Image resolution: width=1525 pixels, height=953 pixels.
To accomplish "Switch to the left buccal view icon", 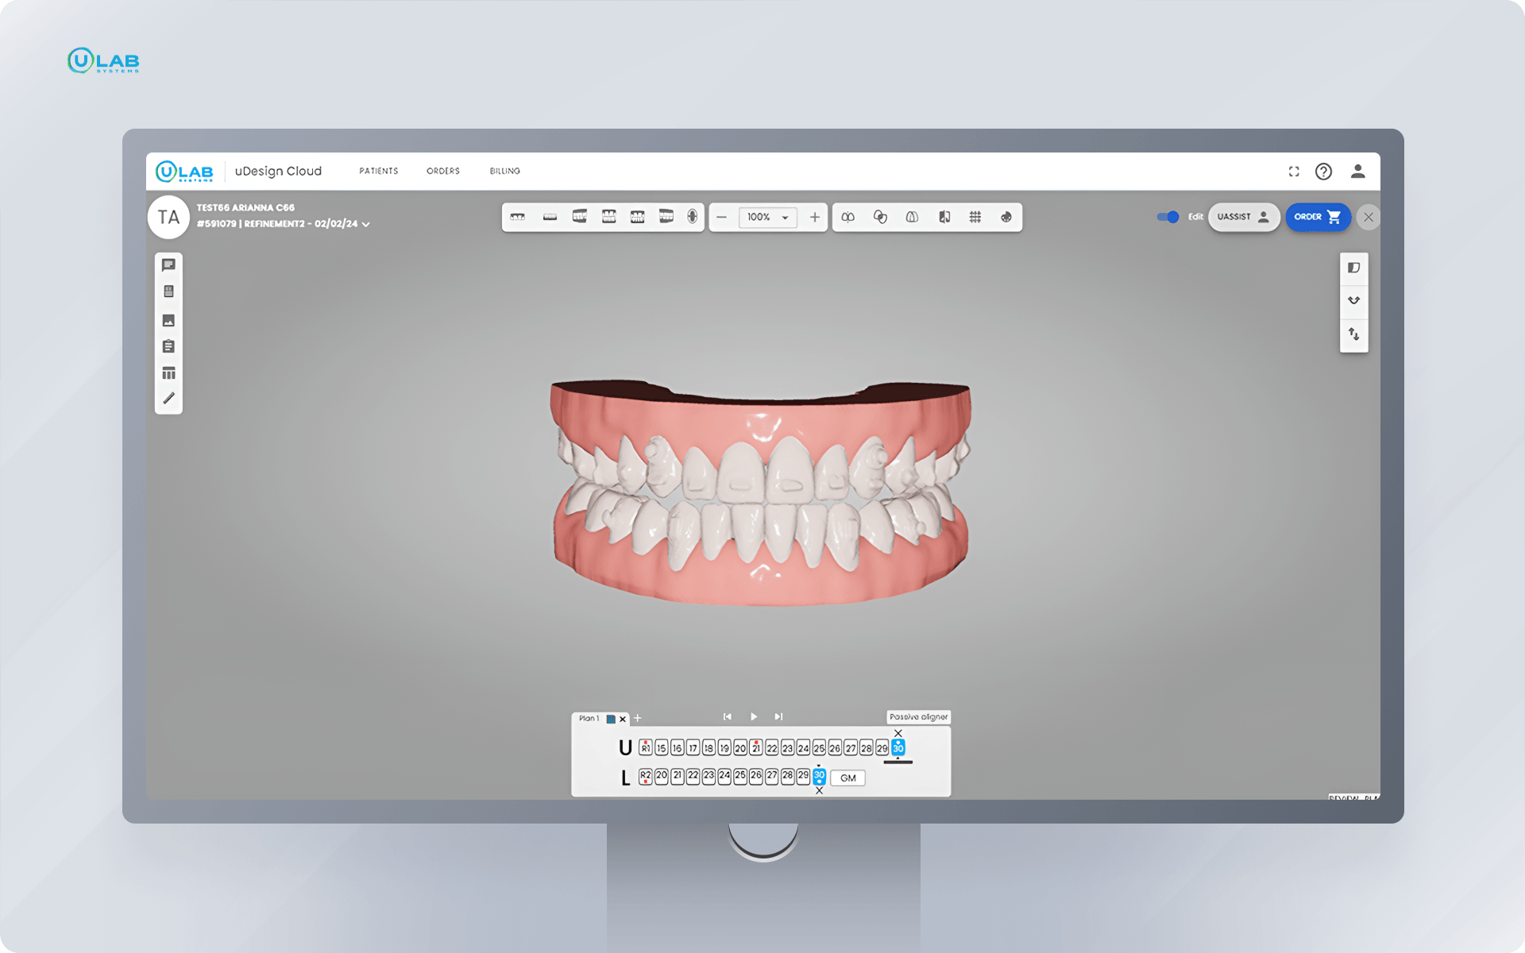I will [666, 217].
